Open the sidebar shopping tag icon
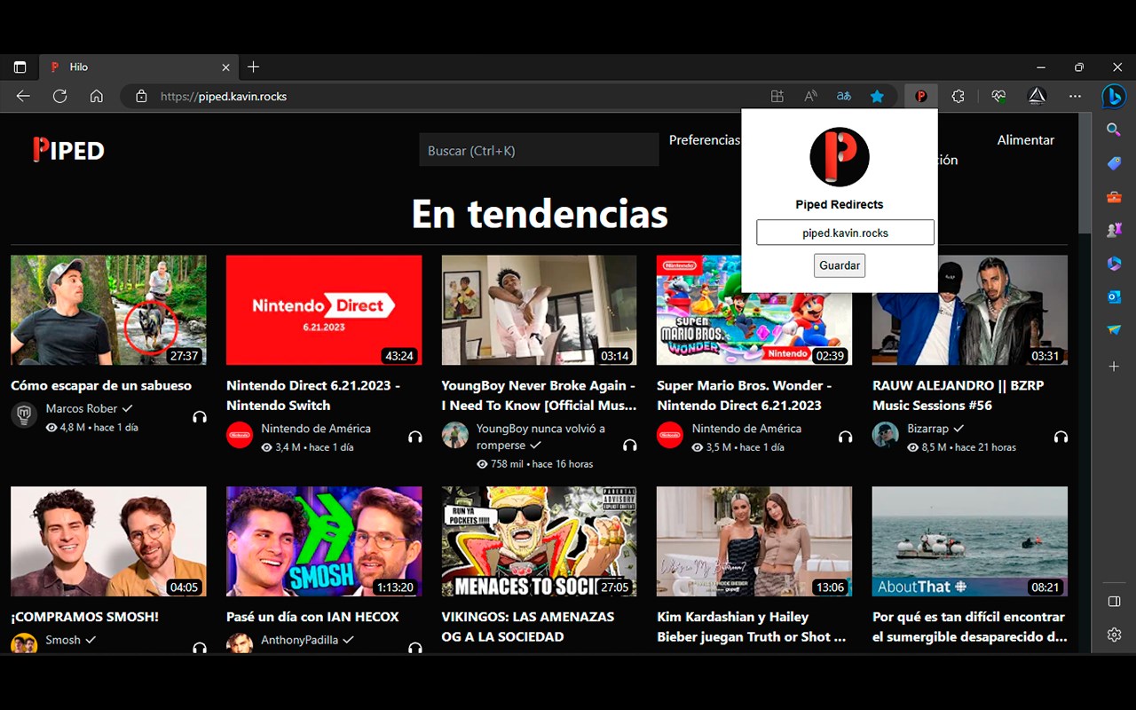 click(x=1114, y=163)
